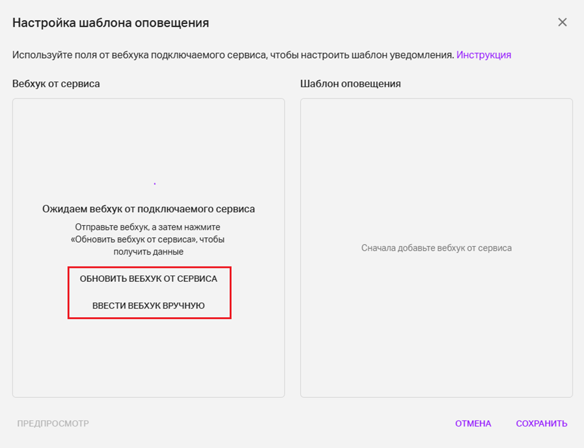Select the Вебхук от сервиса heading
Screen dimensions: 584x448
(x=56, y=84)
